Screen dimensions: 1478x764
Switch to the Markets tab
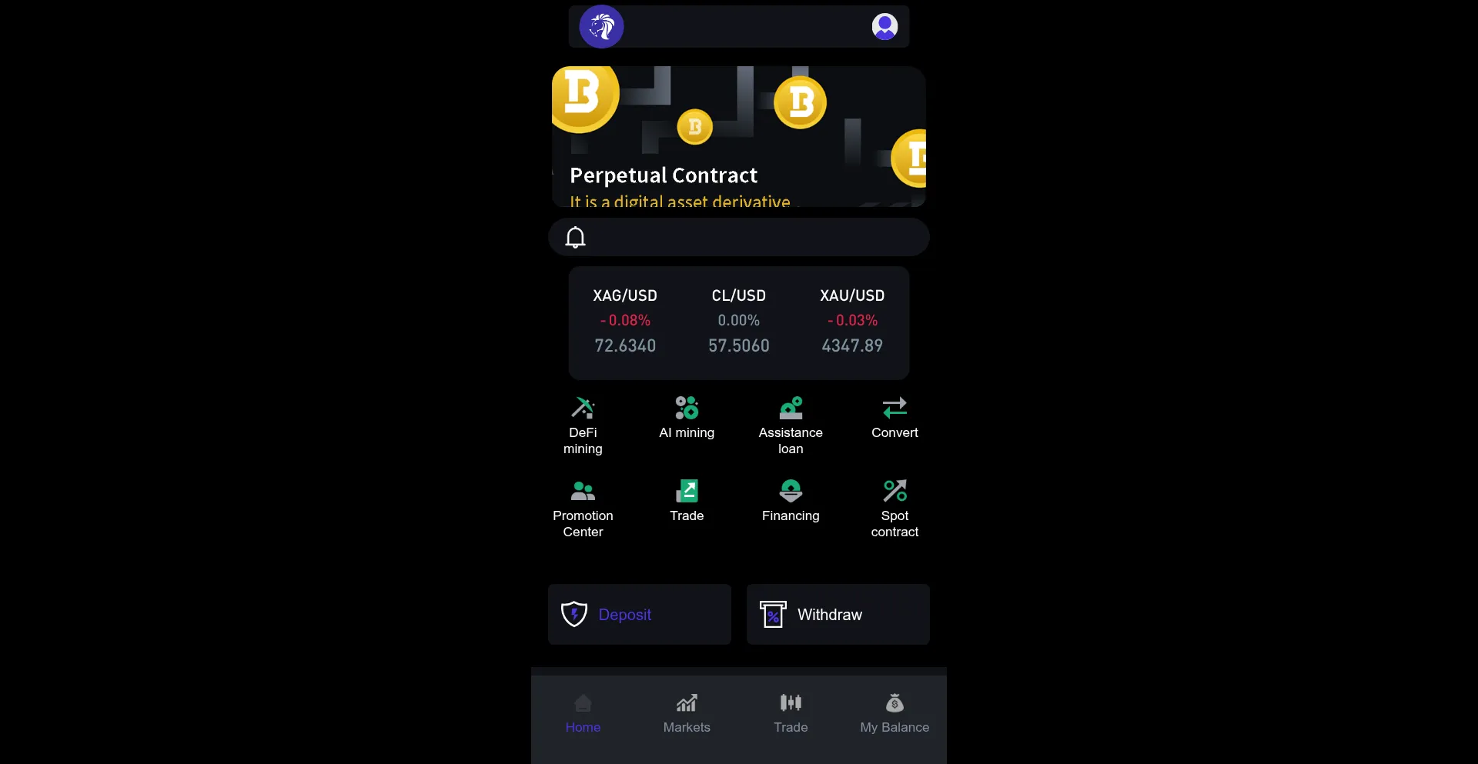687,714
